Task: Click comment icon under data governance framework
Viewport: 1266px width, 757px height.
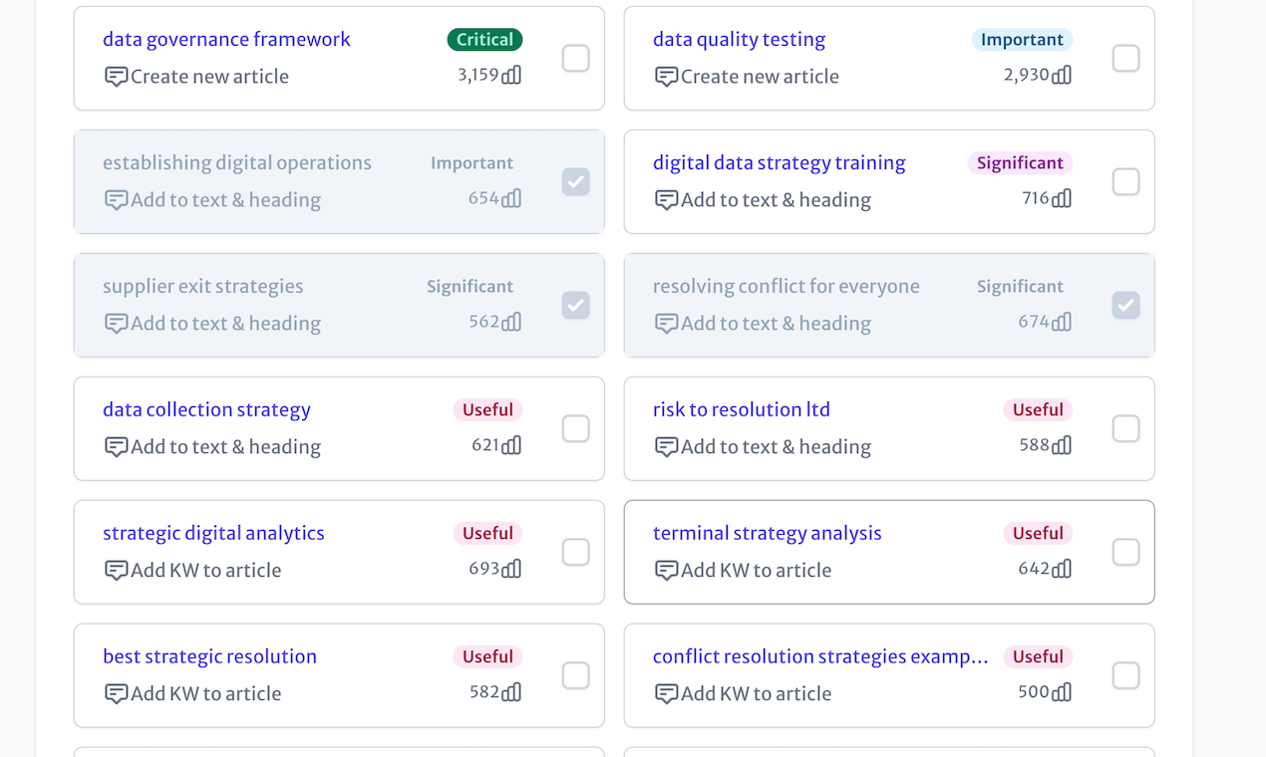Action: point(117,77)
